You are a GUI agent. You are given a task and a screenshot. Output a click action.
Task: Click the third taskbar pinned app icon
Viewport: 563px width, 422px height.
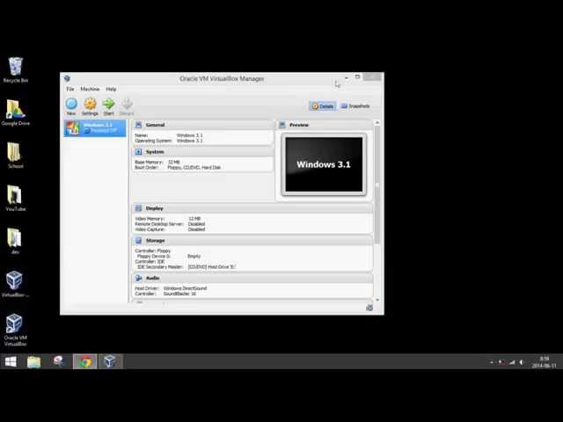(x=59, y=361)
